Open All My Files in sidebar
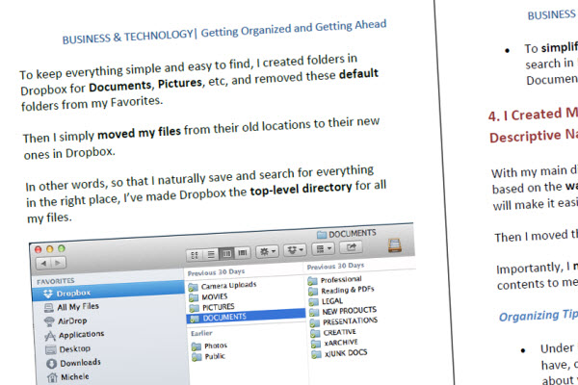The width and height of the screenshot is (578, 385). pyautogui.click(x=78, y=306)
